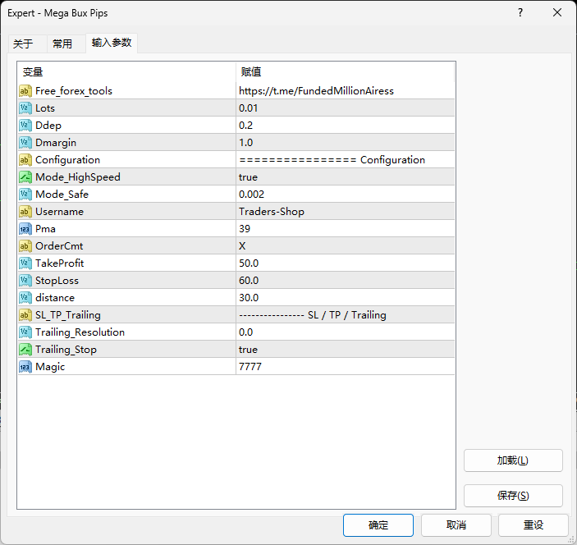Screen dimensions: 577x545
Task: Click the integer icon next to Pma
Action: click(25, 229)
